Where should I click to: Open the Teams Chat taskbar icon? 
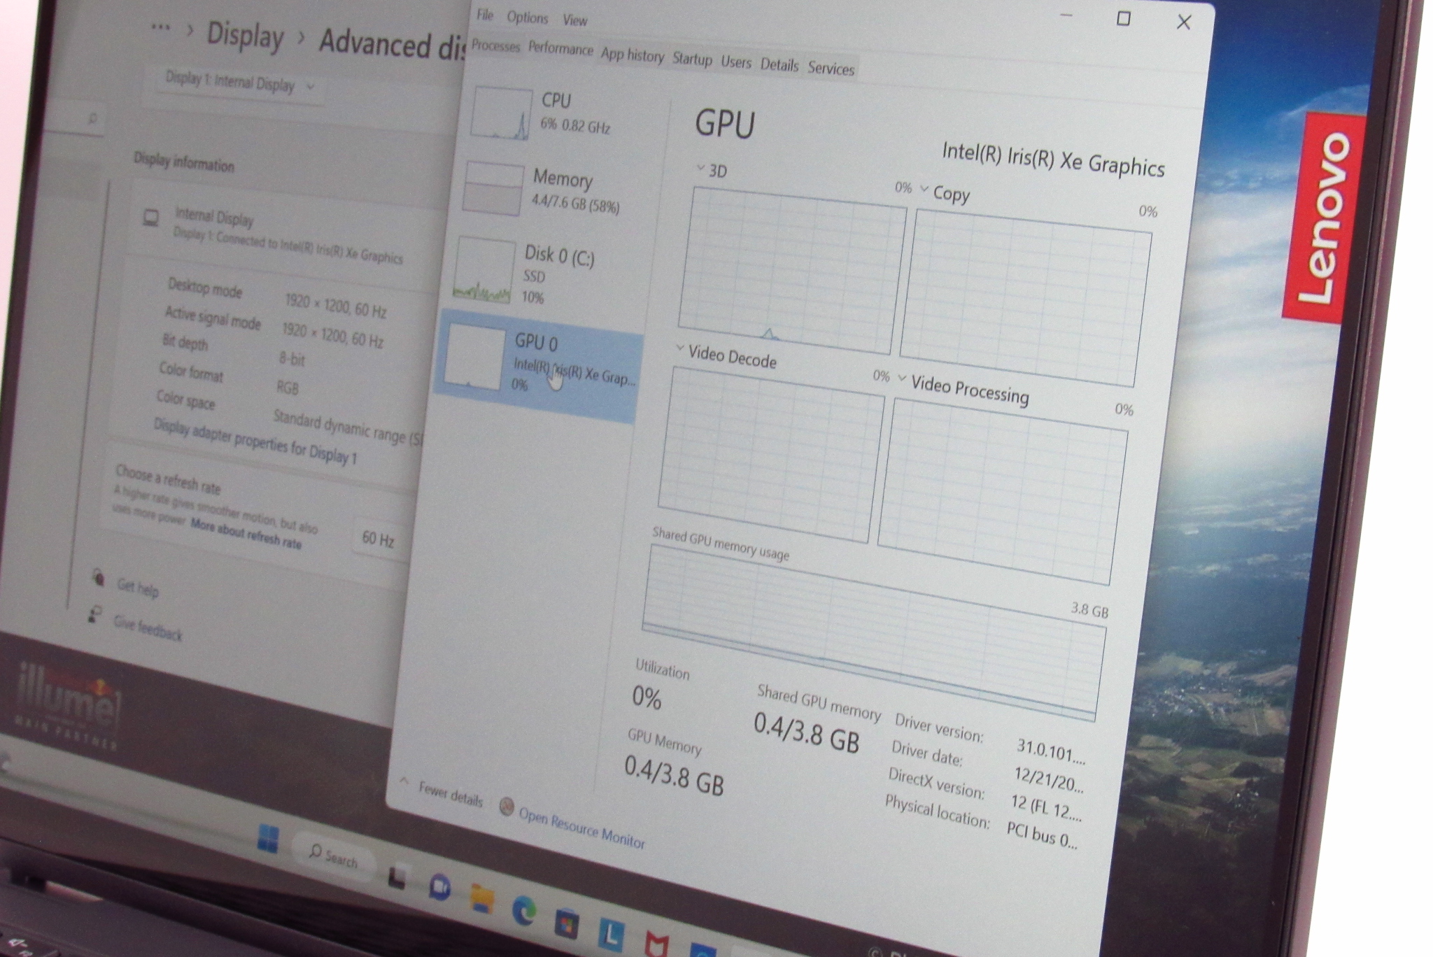coord(439,887)
